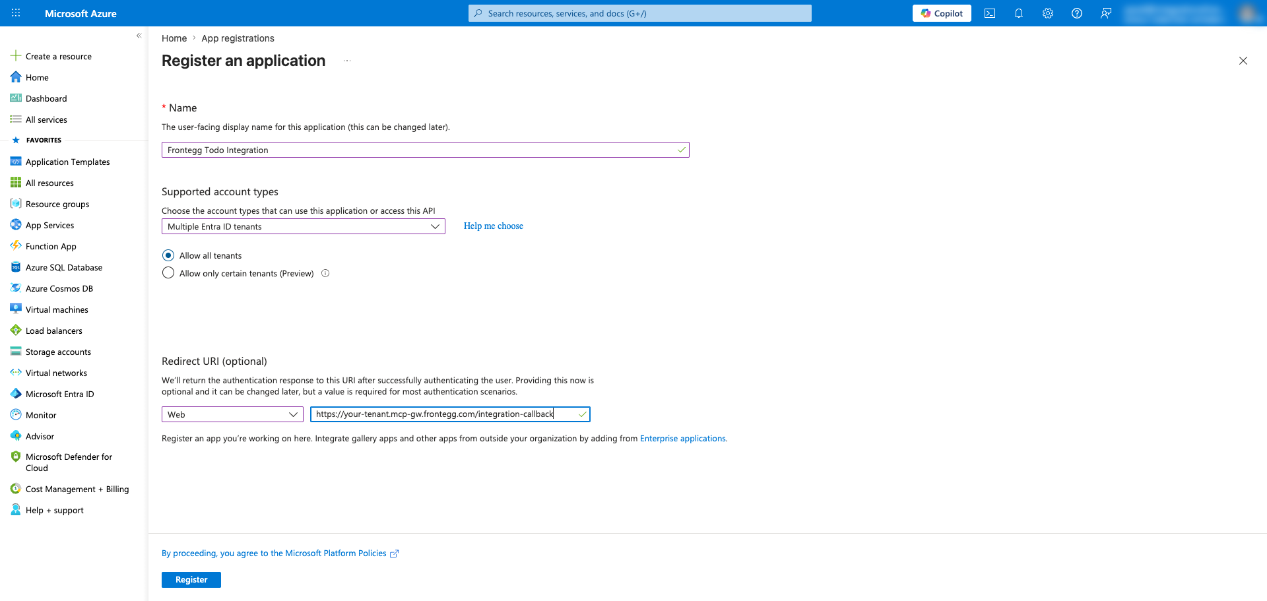Open the Multiple Entra ID tenants dropdown
Viewport: 1267px width, 601px height.
tap(304, 226)
